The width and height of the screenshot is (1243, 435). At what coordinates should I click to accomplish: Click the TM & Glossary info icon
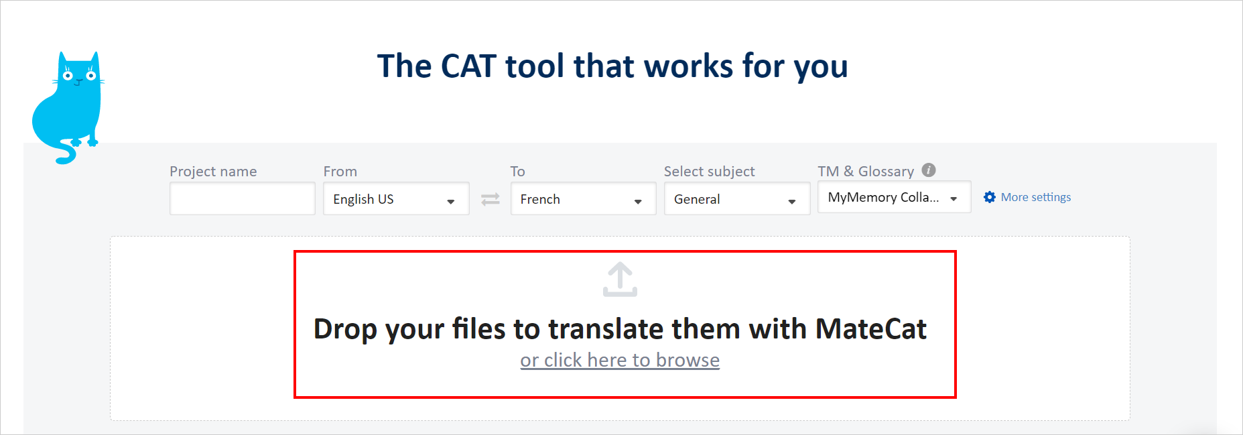(929, 170)
